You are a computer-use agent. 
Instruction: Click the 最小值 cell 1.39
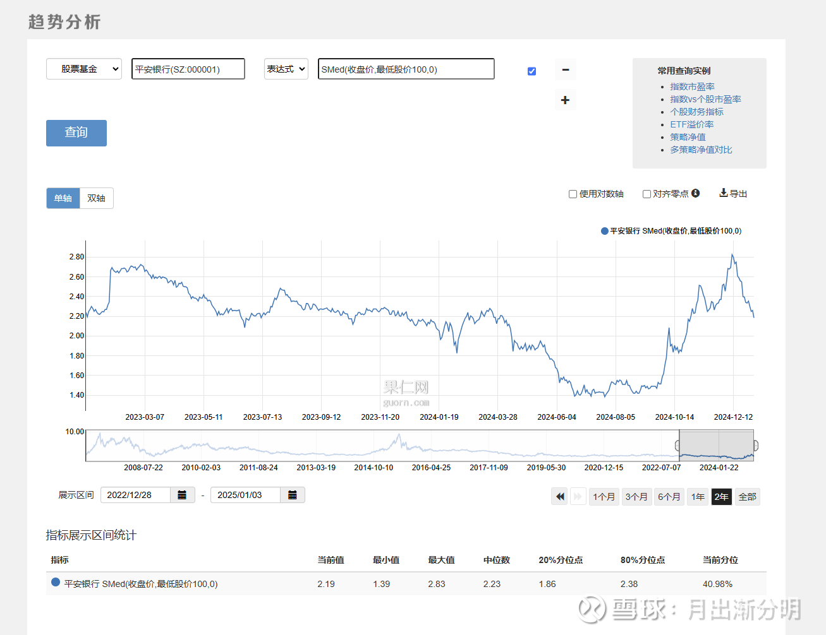382,584
